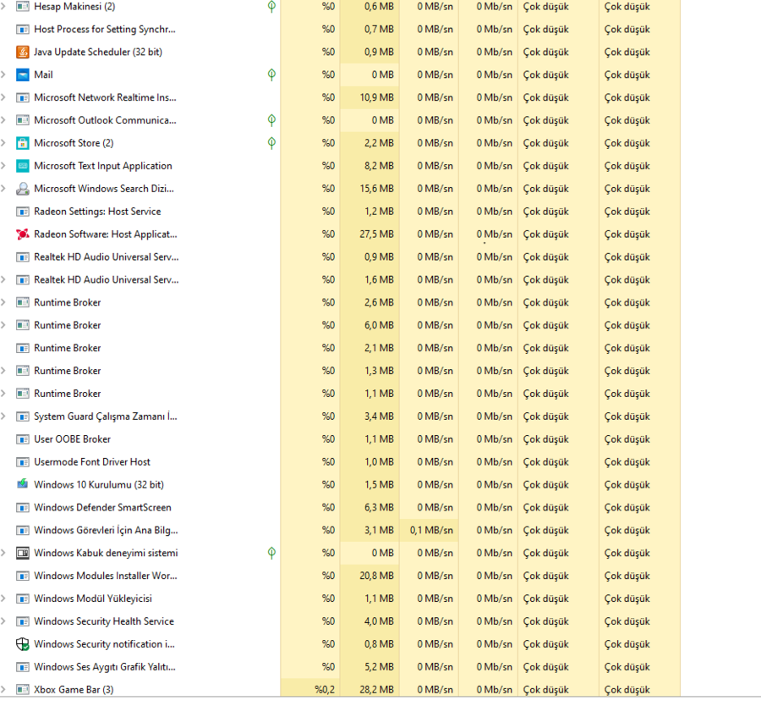Expand the Xbox Game Bar (3) group
The height and width of the screenshot is (706, 761).
pos(3,689)
